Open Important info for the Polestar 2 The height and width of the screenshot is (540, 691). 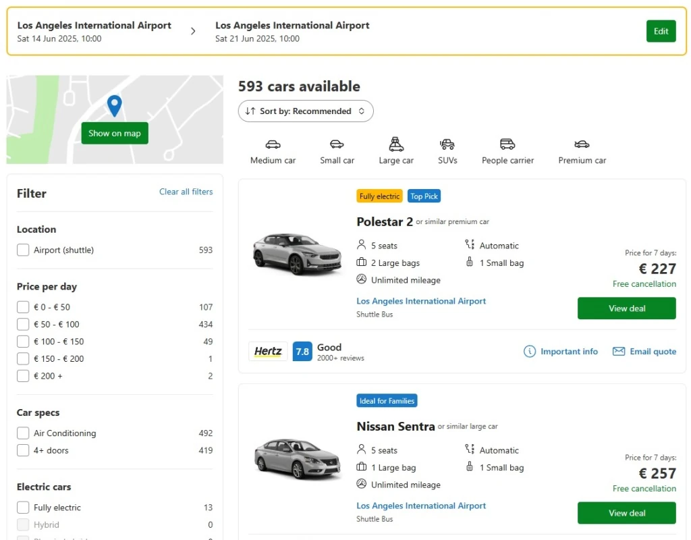568,351
